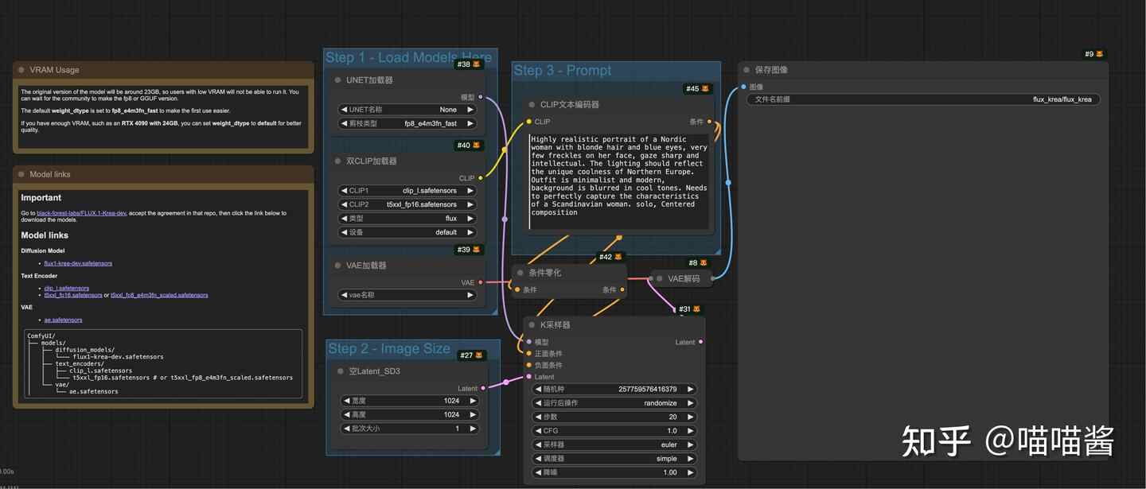Collapse the CLIP文本编码器 node via its title dot
The width and height of the screenshot is (1146, 489).
tap(532, 104)
